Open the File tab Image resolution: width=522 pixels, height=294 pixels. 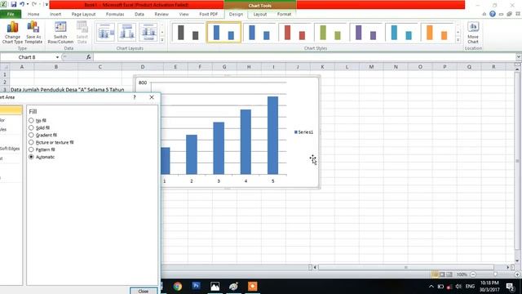click(11, 14)
